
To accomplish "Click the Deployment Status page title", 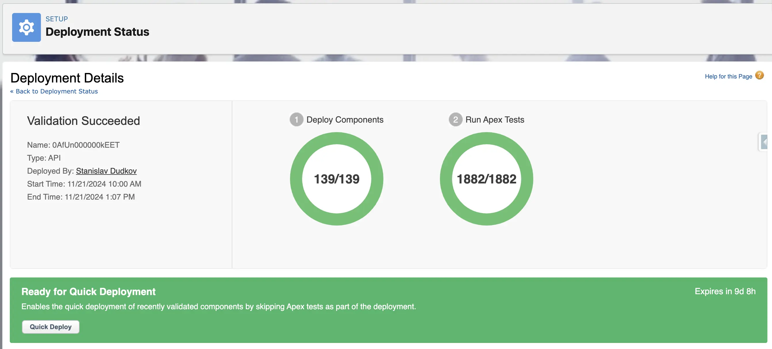I will click(97, 32).
